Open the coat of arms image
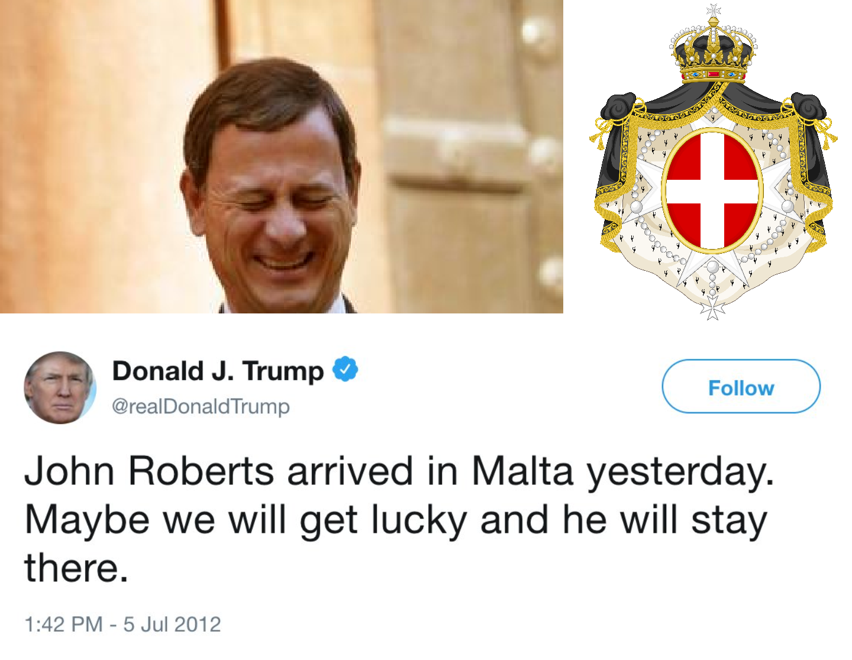 [712, 177]
